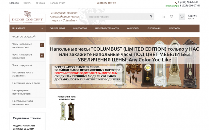
Task: Click WhatsApp number 8 (925) 090-97-64
Action: click(190, 6)
